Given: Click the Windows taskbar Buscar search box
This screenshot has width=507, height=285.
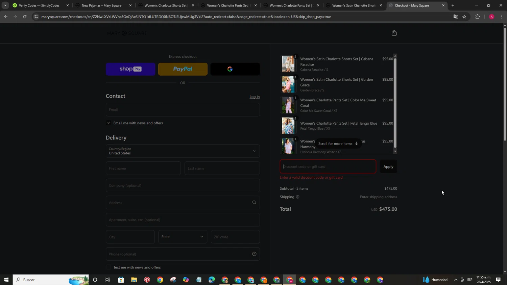Looking at the screenshot, I should click(51, 280).
